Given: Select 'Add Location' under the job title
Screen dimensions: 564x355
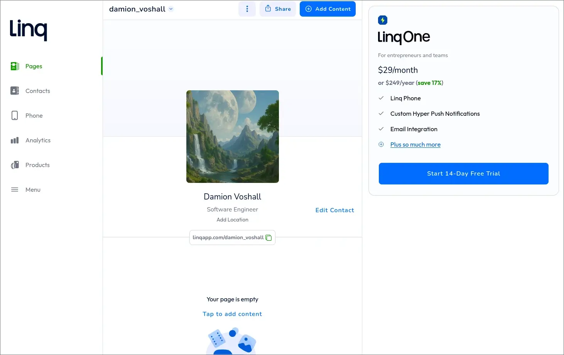Looking at the screenshot, I should point(232,219).
